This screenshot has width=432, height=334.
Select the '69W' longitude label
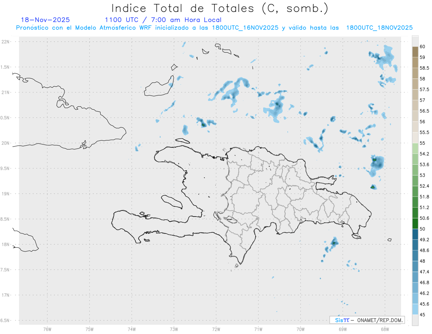343,329
